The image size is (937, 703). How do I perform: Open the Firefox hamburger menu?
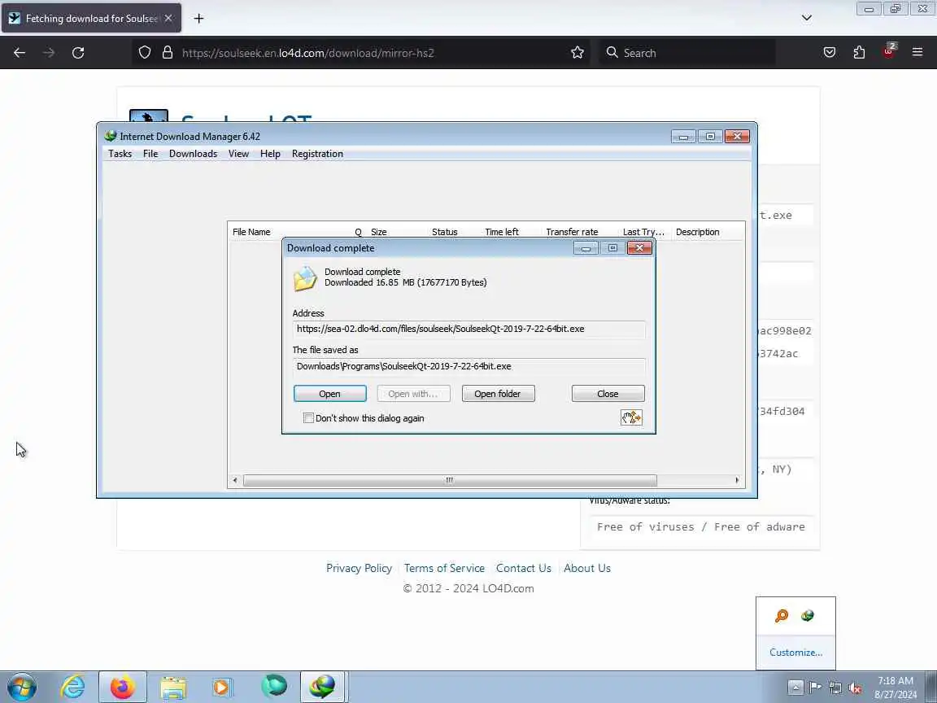tap(917, 53)
